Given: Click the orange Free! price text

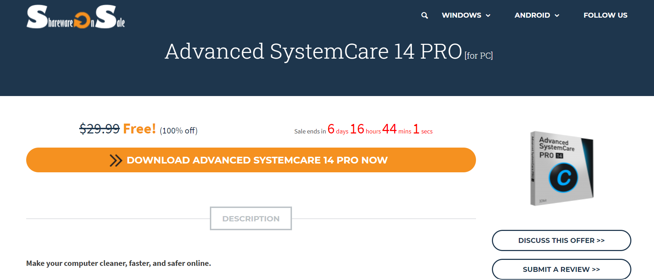Looking at the screenshot, I should (x=139, y=129).
